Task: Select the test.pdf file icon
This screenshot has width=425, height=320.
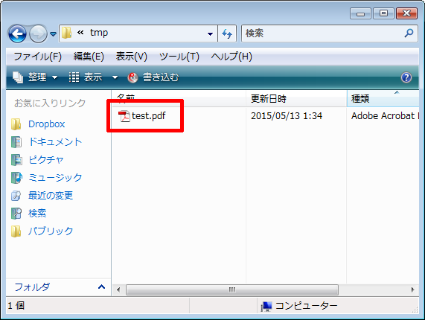Action: (124, 116)
